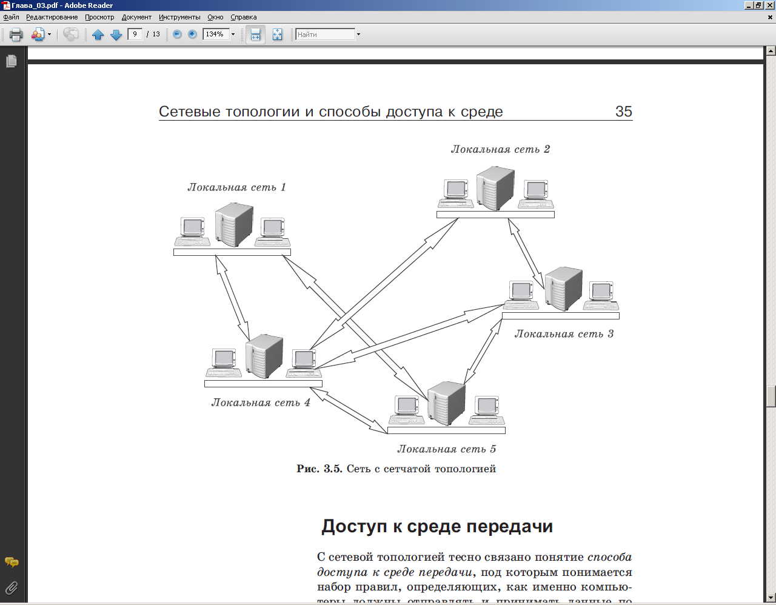The width and height of the screenshot is (776, 605).
Task: Click the label 'Локальная сеть 4'
Action: (x=261, y=403)
